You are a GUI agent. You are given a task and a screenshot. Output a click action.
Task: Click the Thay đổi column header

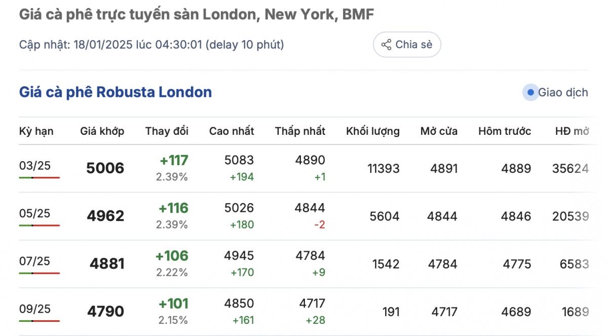pos(167,131)
